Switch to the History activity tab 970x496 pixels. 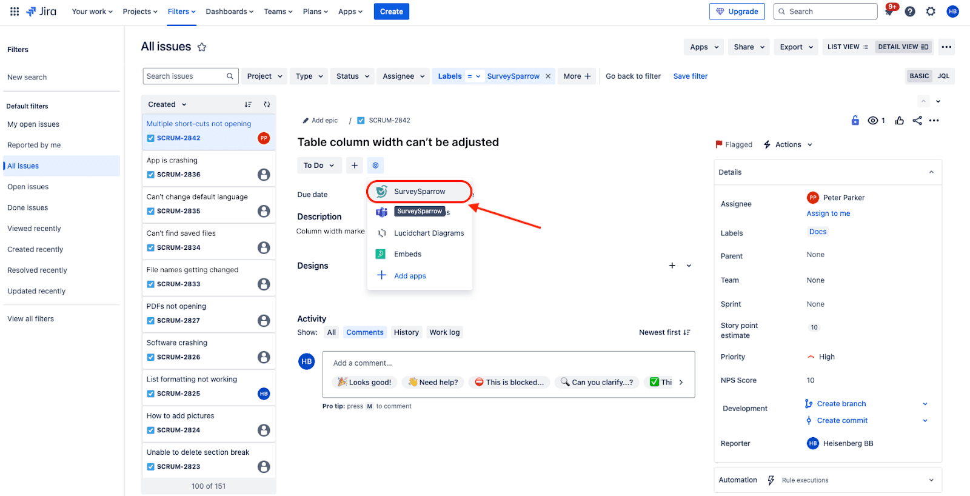point(406,332)
